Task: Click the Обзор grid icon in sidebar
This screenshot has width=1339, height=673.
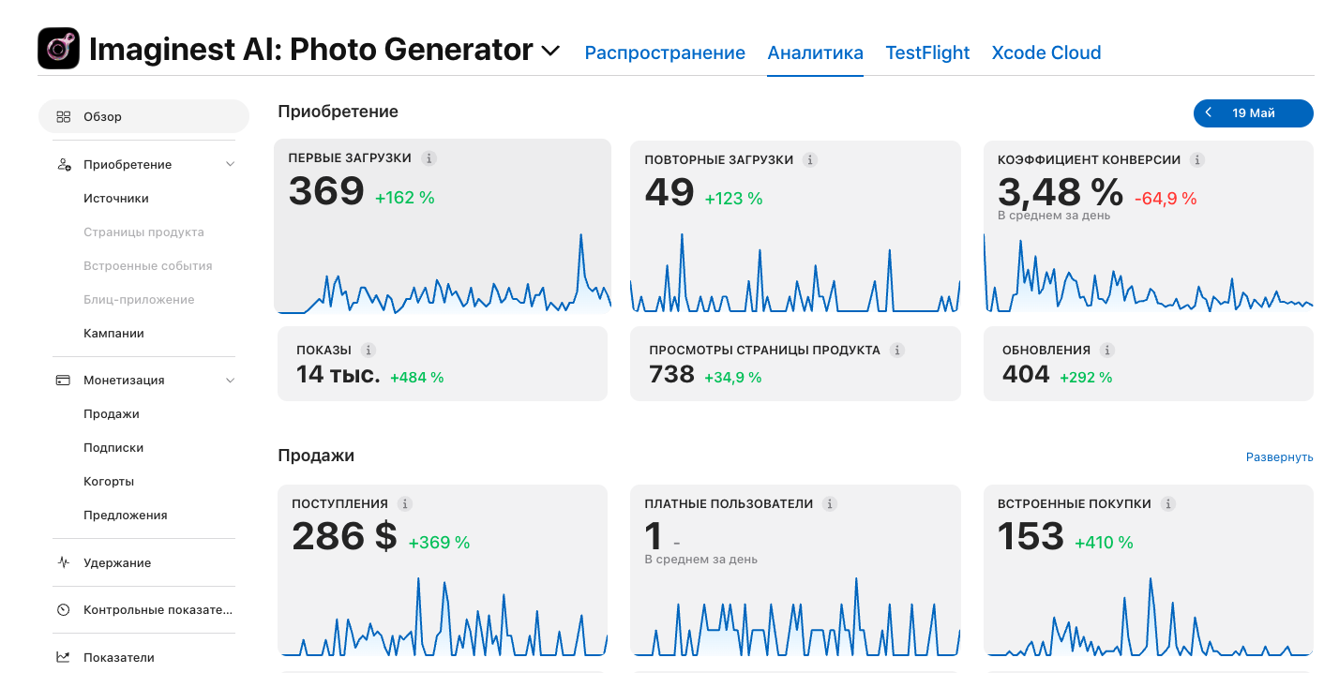Action: 64,117
